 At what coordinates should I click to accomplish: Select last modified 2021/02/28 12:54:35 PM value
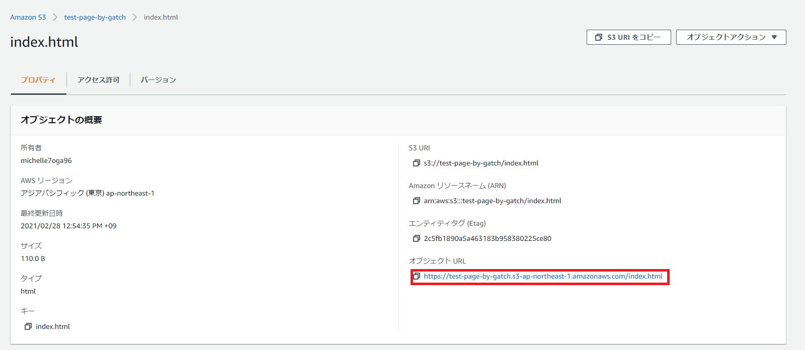coord(68,226)
